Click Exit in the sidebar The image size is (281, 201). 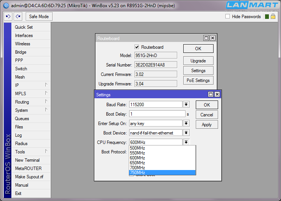[31, 193]
